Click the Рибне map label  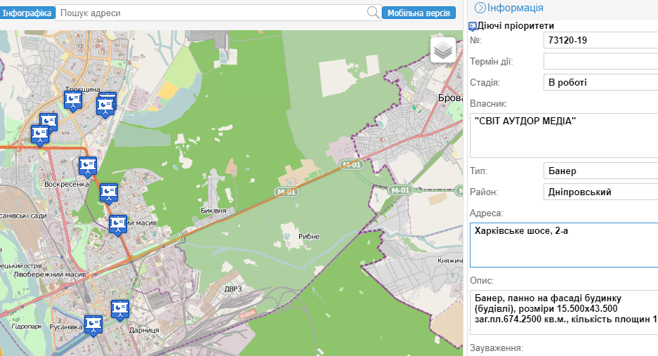[309, 237]
